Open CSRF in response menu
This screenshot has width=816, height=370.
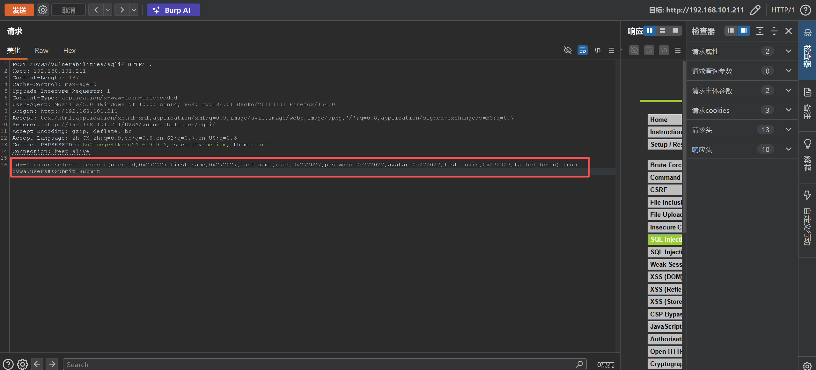tap(665, 190)
